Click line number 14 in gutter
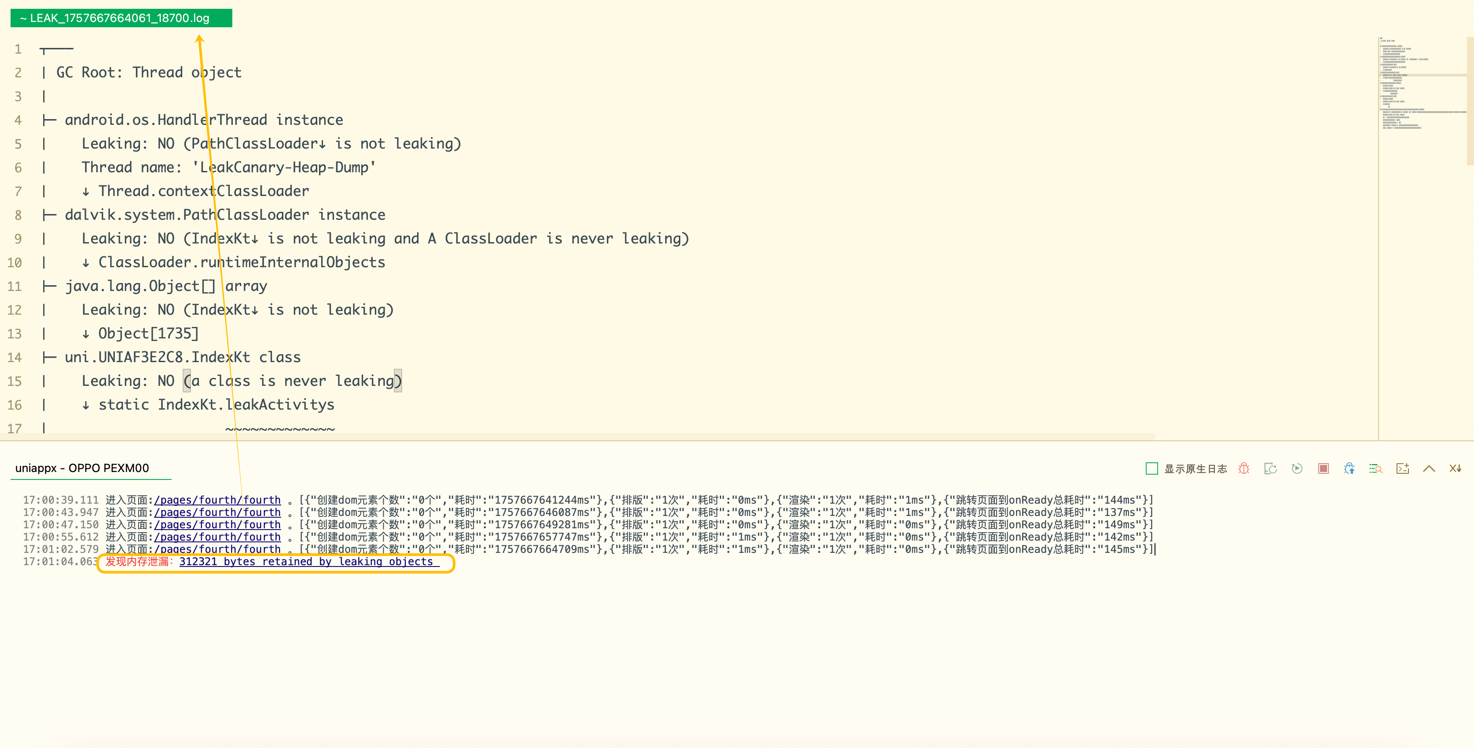The width and height of the screenshot is (1474, 748). 15,358
